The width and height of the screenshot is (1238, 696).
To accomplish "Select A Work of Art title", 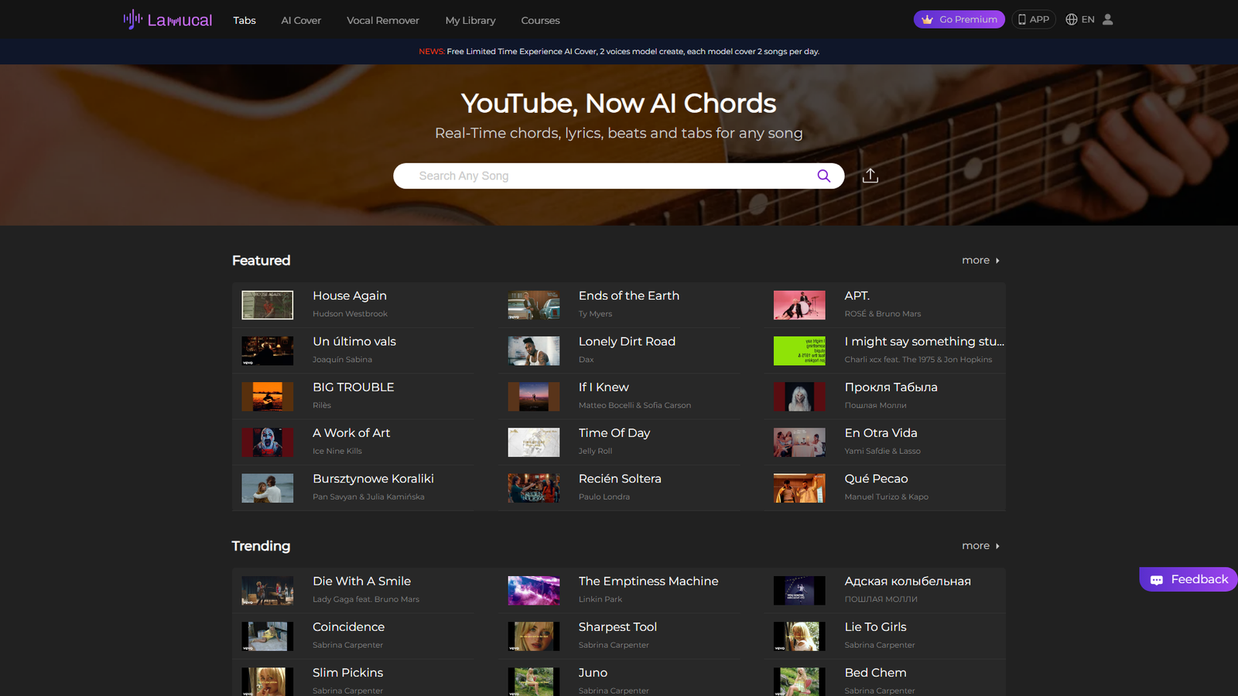I will 351,433.
